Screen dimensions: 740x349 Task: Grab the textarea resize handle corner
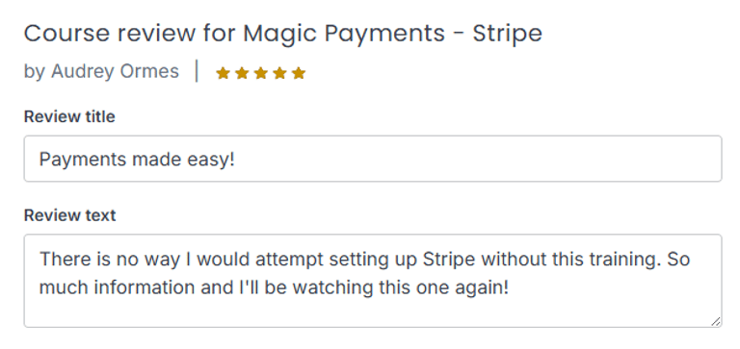[x=716, y=321]
